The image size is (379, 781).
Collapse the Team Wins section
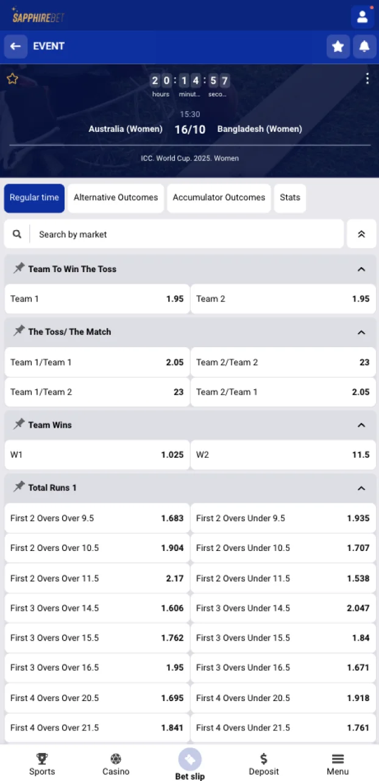(361, 425)
